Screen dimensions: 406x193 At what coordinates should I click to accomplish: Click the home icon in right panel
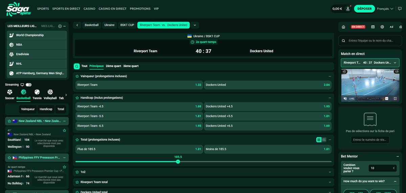343,27
